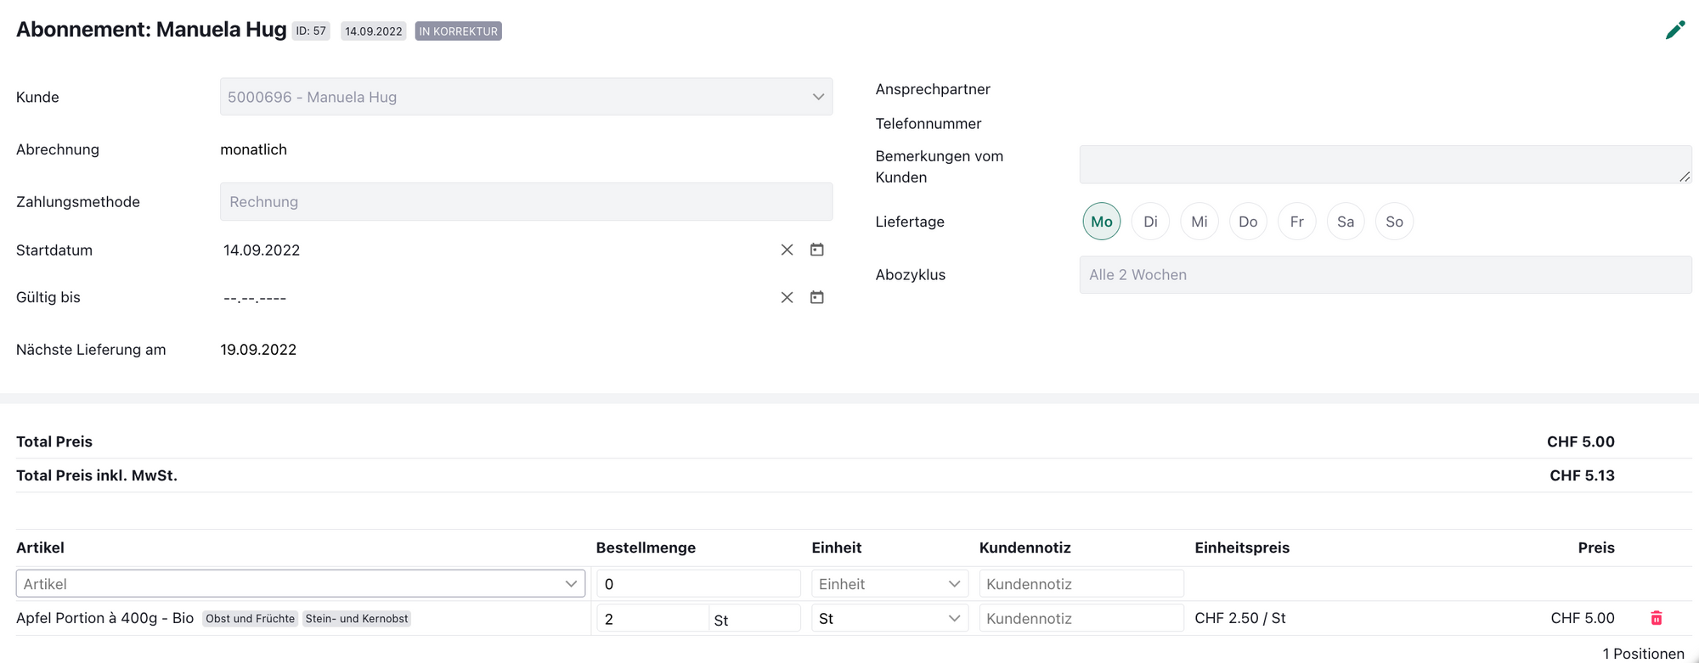Click the Apfel quantity field showing 2
1699x663 pixels.
coord(652,619)
